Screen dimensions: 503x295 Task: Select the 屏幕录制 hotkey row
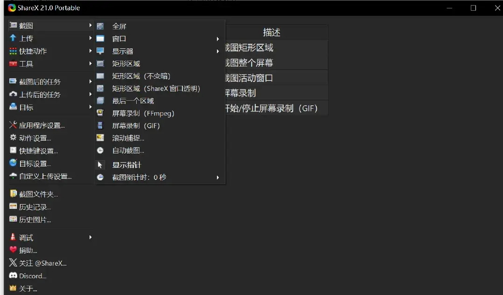(277, 93)
